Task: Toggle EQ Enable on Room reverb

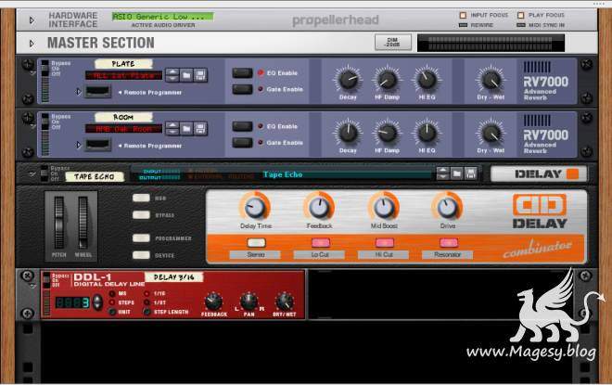Action: point(242,126)
